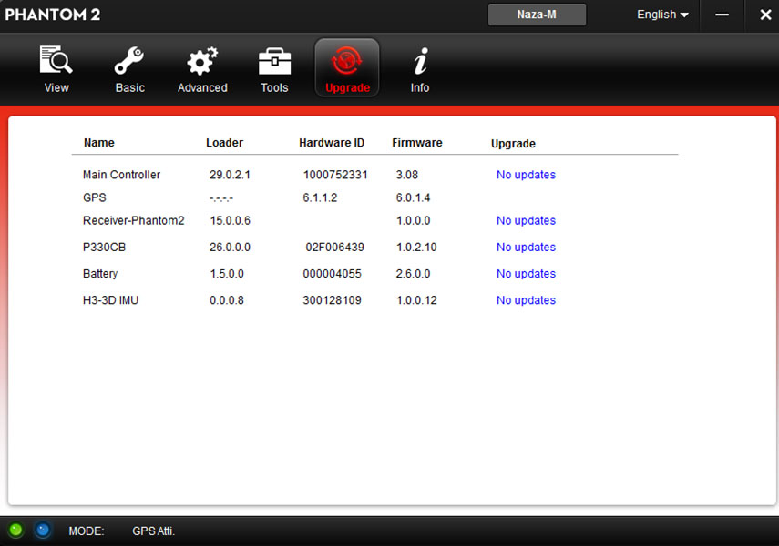Viewport: 779px width, 546px height.
Task: Click the green status indicator light
Action: [x=15, y=531]
